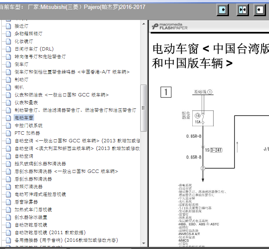The image size is (269, 249).
Task: Open 刮水器除冰装置 entry
Action: (31, 218)
